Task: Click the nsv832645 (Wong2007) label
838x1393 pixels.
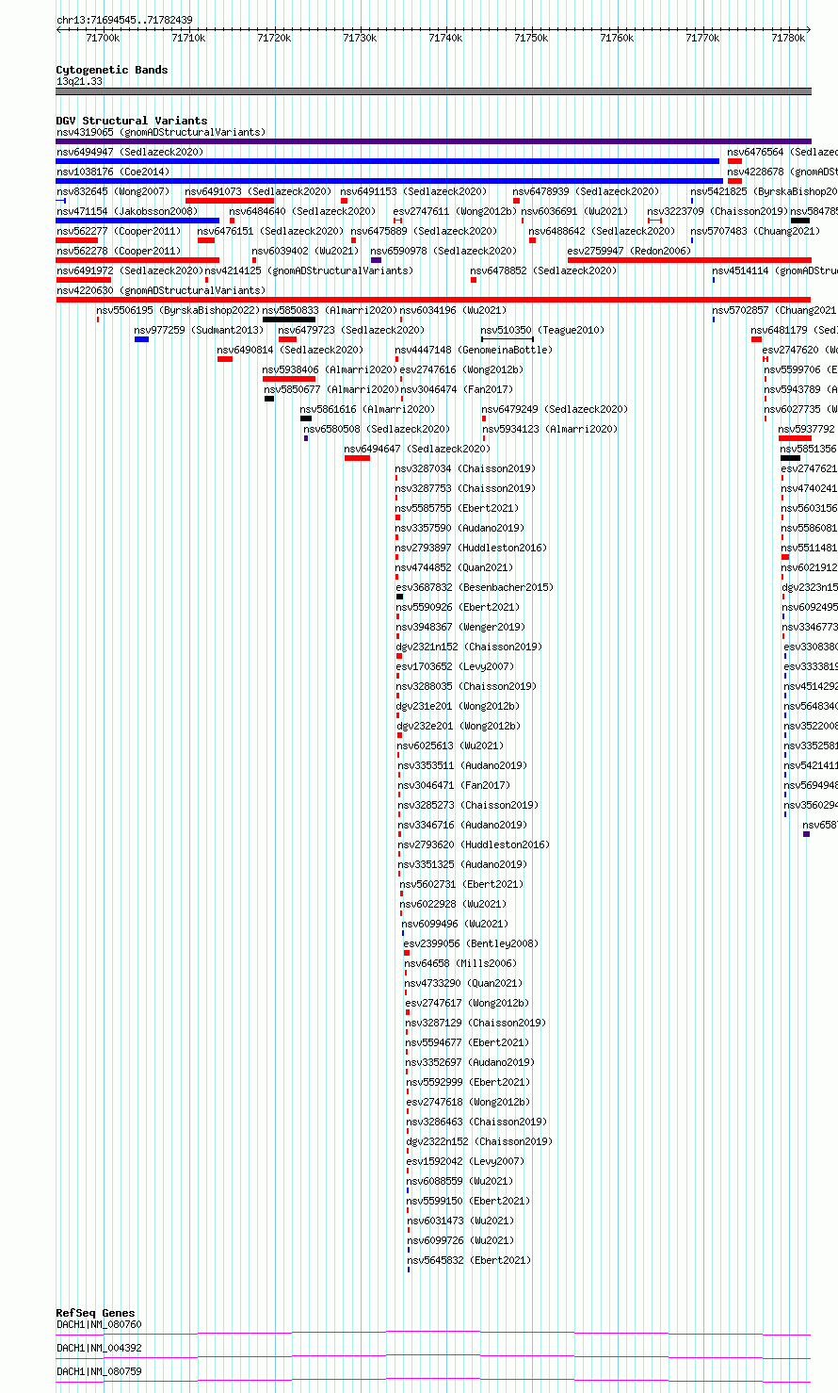Action: pos(113,191)
